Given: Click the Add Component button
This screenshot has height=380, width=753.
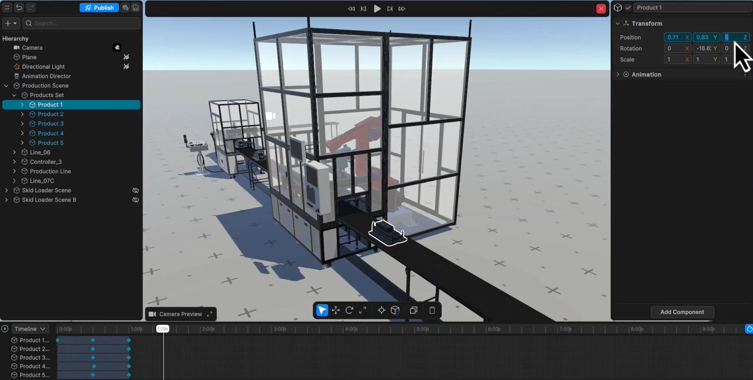Looking at the screenshot, I should [682, 312].
